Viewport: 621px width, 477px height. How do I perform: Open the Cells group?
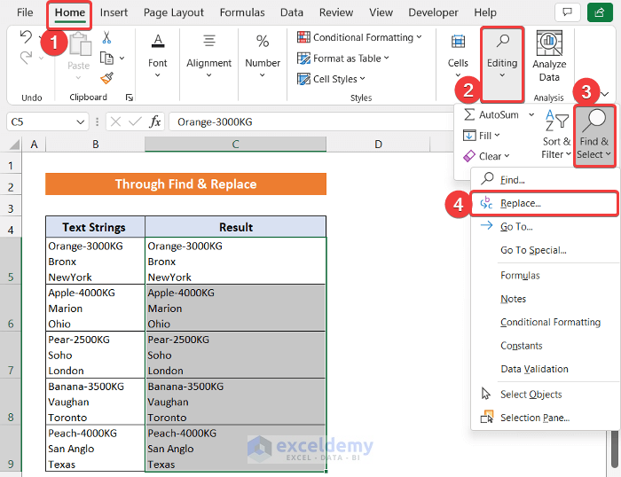pos(458,56)
